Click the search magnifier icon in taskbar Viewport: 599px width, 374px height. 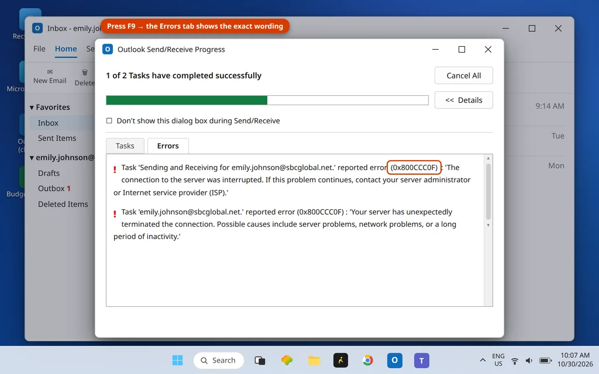point(204,361)
